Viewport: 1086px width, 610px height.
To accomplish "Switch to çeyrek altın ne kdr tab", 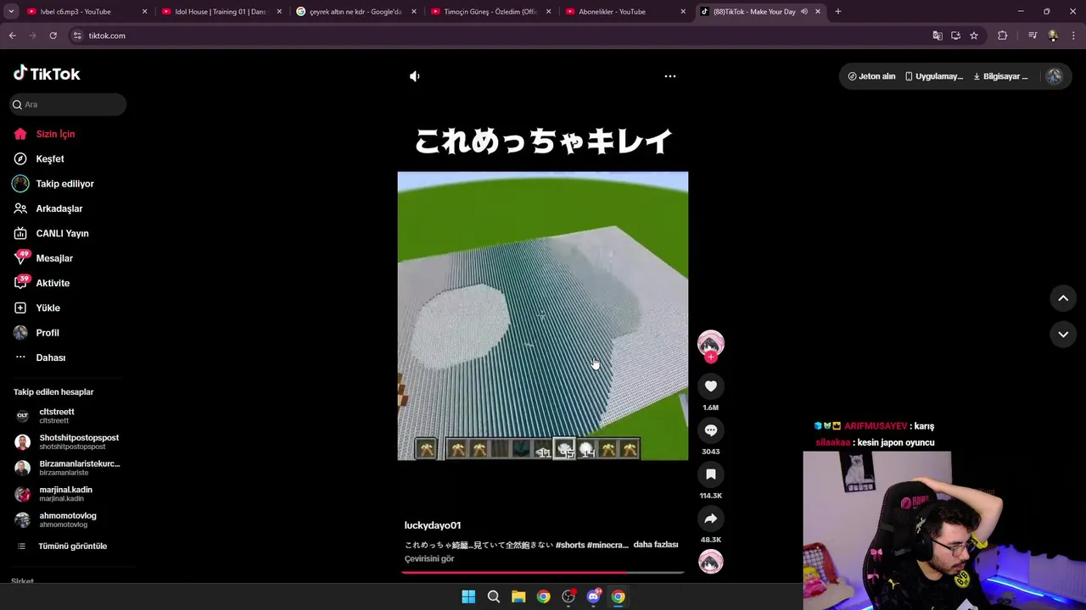I will pyautogui.click(x=355, y=12).
